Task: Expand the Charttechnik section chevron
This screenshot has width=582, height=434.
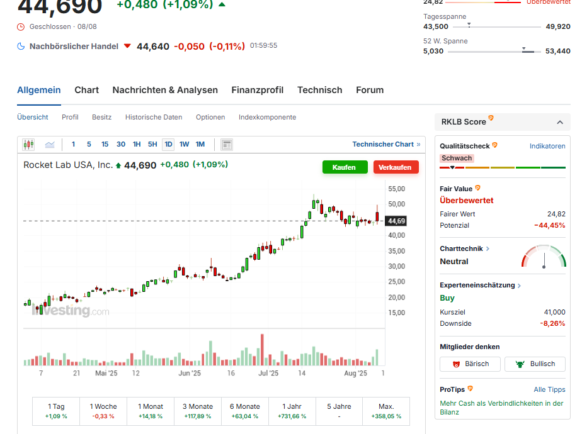Action: point(488,248)
